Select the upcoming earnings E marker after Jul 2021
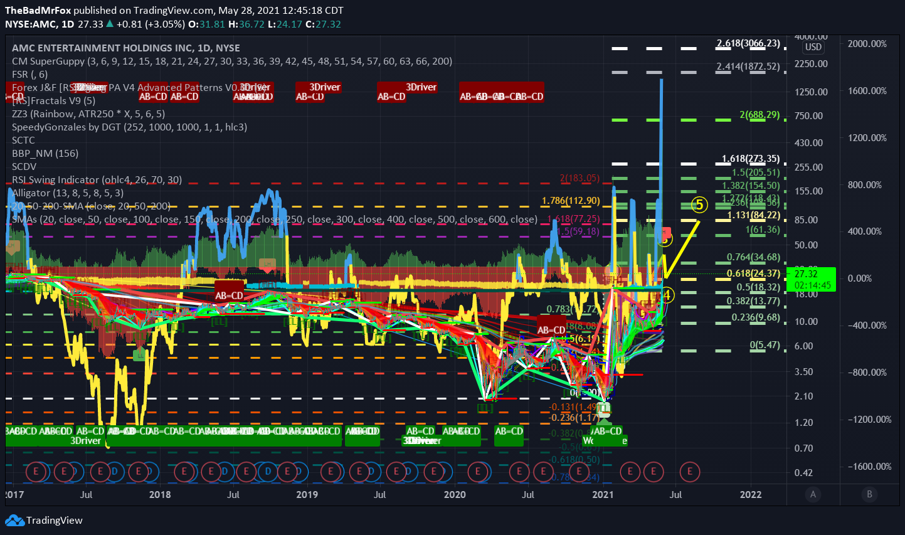The width and height of the screenshot is (905, 535). 690,471
